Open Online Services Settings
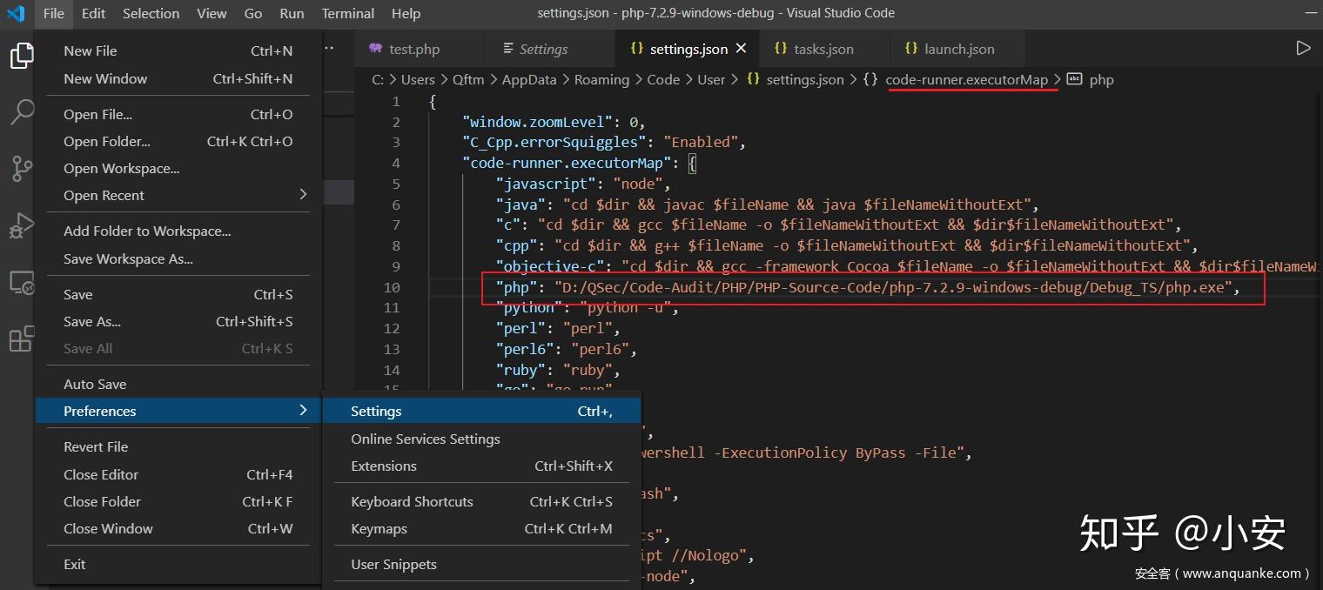The height and width of the screenshot is (590, 1323). [x=481, y=439]
